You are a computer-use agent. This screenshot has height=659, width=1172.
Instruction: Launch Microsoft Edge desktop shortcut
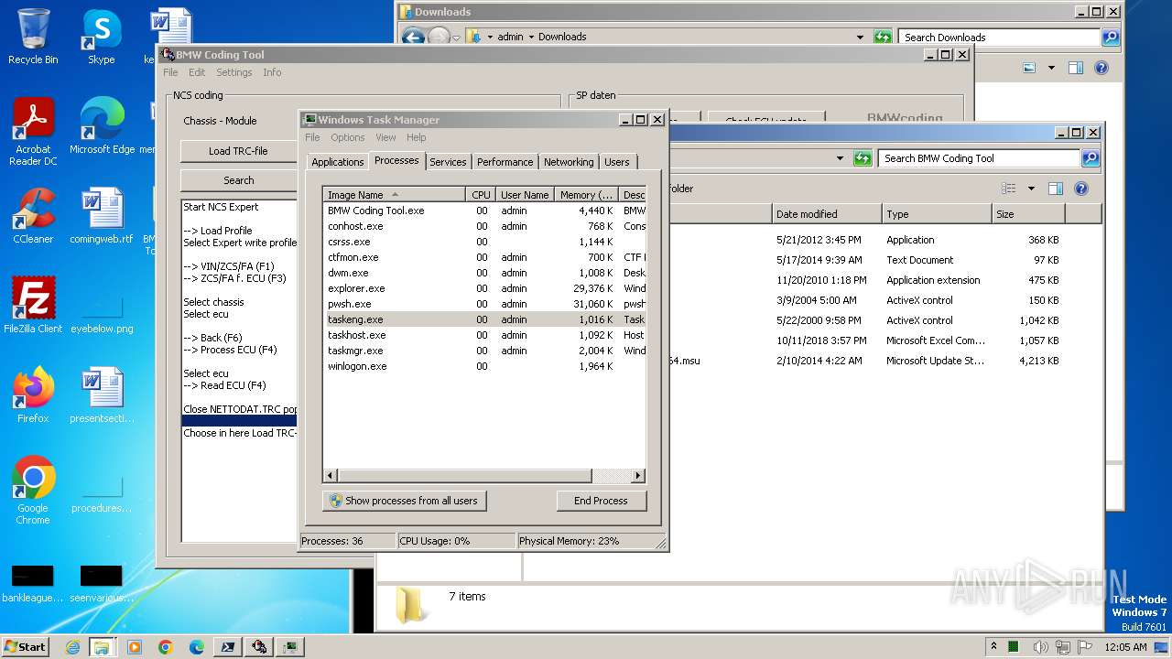coord(102,125)
